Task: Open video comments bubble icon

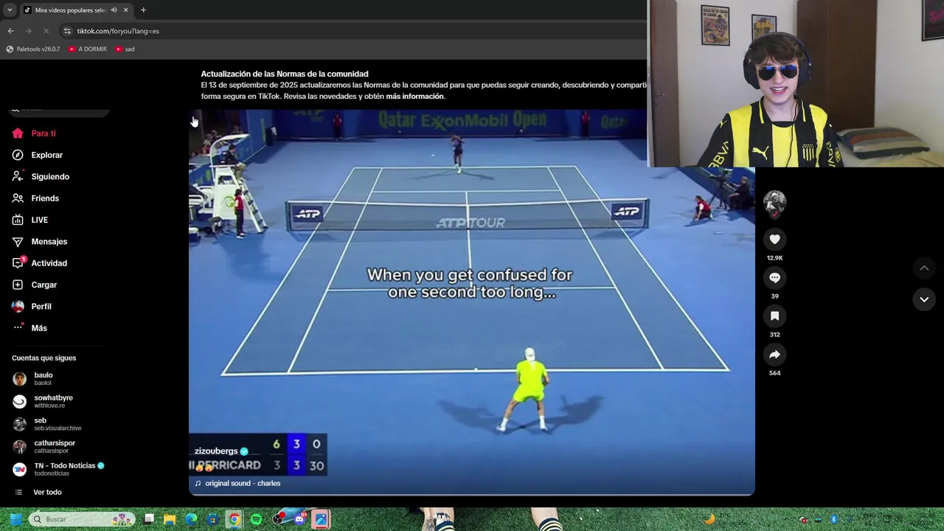Action: (x=774, y=277)
